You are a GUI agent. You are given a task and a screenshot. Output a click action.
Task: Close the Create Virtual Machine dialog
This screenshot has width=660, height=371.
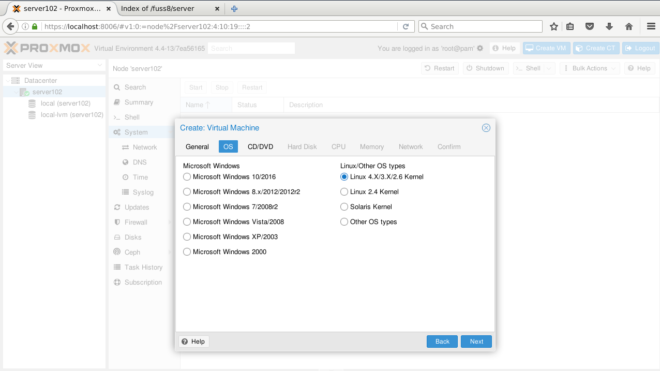pos(486,128)
